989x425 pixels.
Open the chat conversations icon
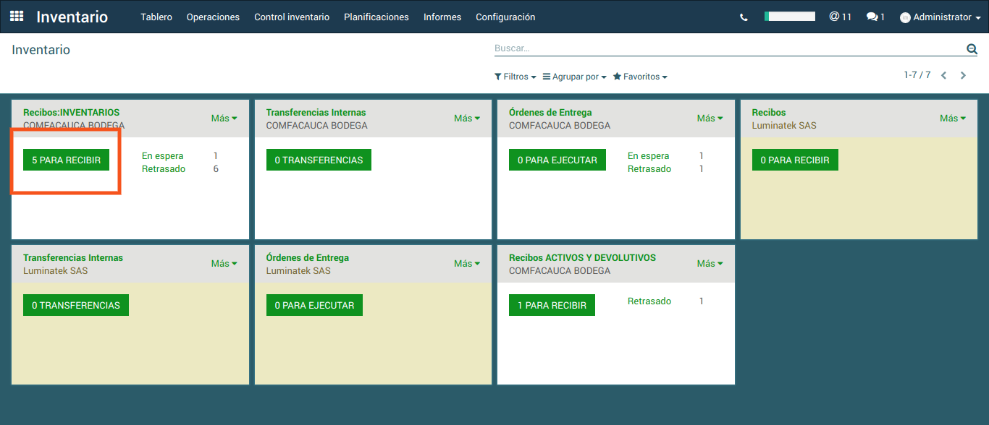coord(875,17)
